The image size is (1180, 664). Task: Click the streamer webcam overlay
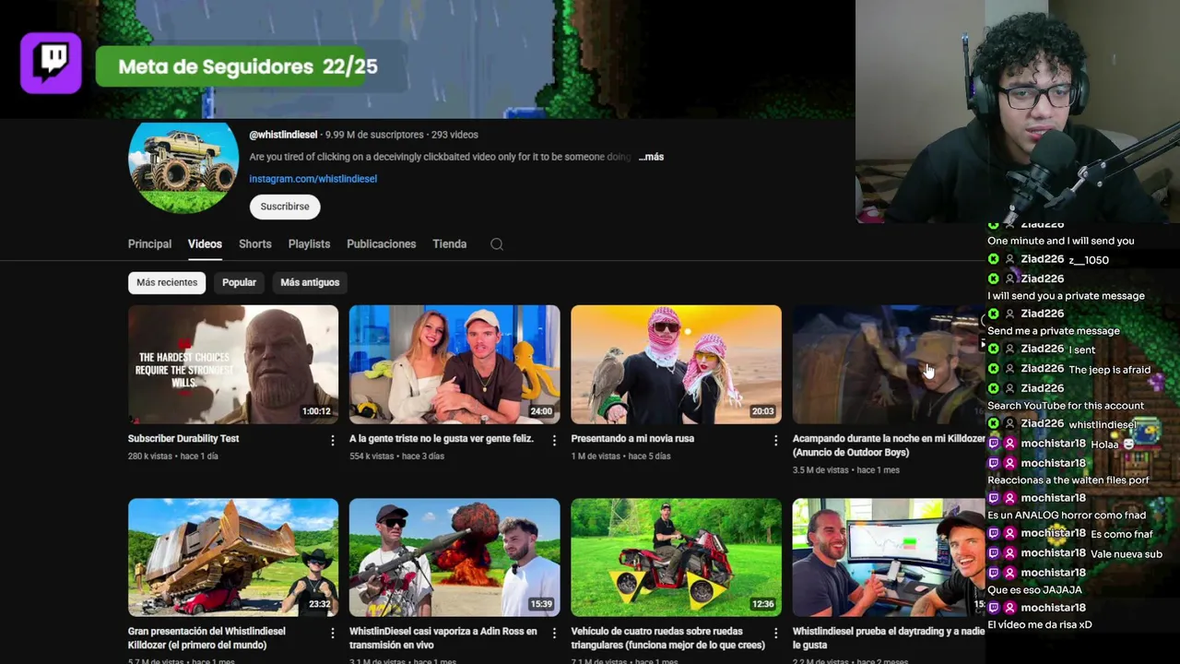coord(1018,111)
